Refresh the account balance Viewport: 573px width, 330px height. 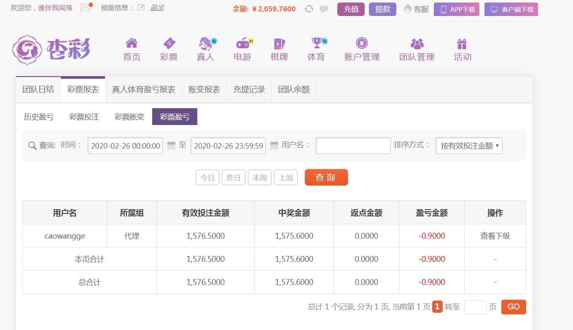tap(309, 9)
